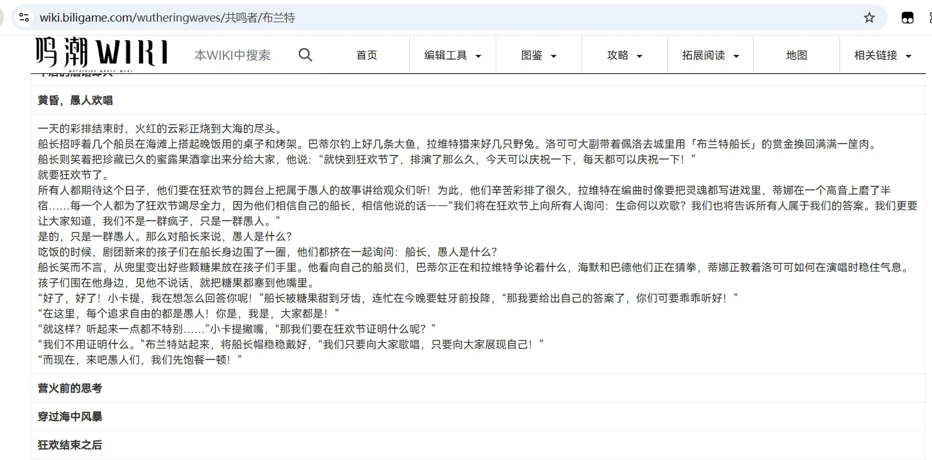
Task: Expand the 狂欢结束之后 section
Action: tap(70, 445)
